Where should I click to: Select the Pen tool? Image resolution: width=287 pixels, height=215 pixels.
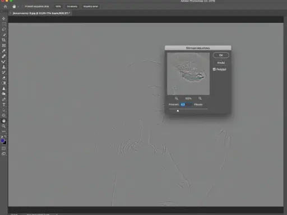tap(4, 99)
